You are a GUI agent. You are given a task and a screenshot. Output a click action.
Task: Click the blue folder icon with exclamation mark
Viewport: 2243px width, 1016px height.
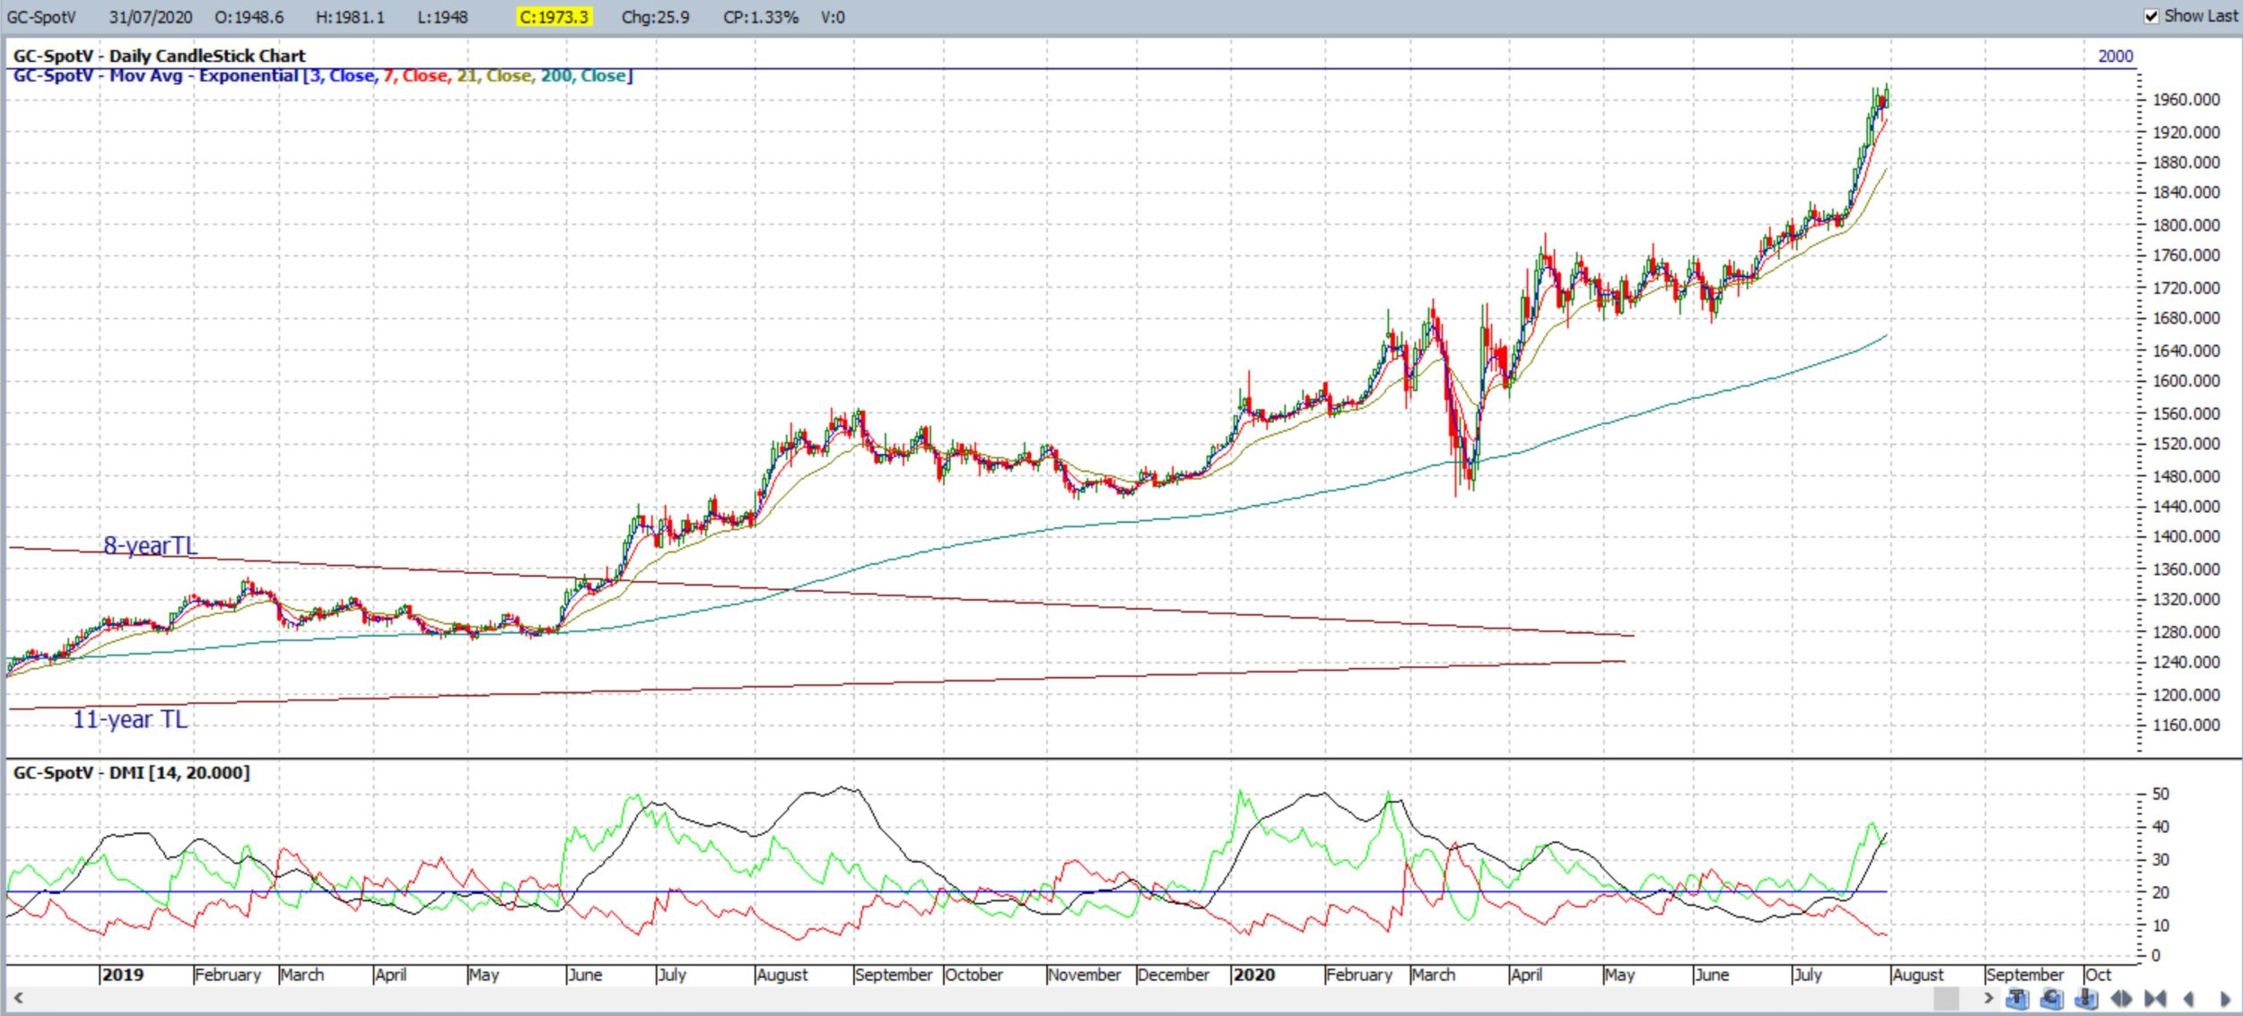2087,999
